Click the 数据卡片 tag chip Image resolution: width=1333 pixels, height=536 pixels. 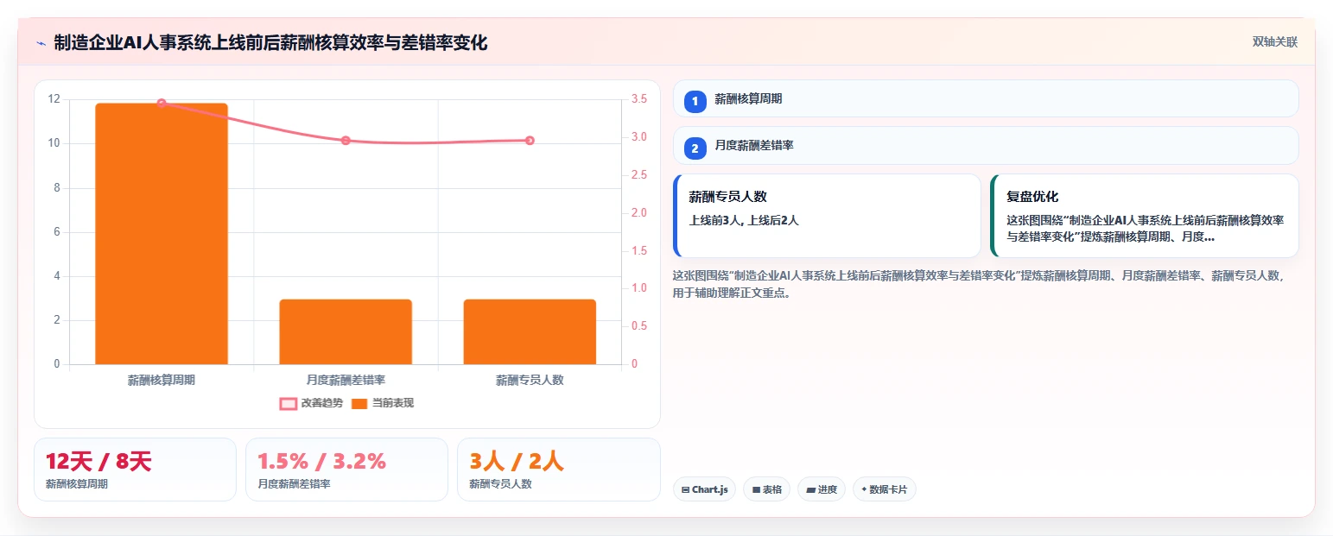(884, 489)
